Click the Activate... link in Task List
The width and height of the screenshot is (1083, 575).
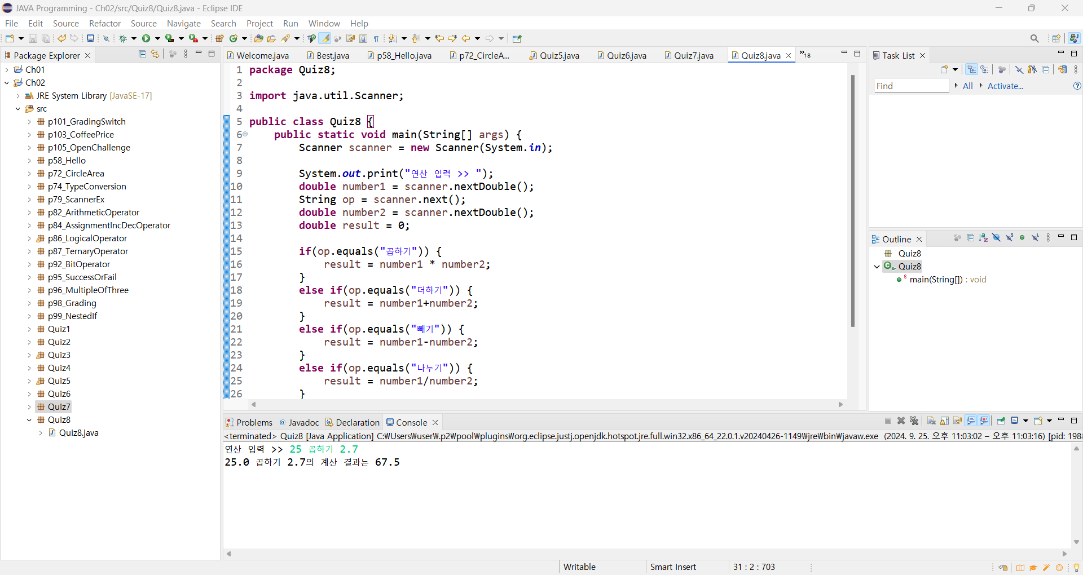tap(1005, 86)
